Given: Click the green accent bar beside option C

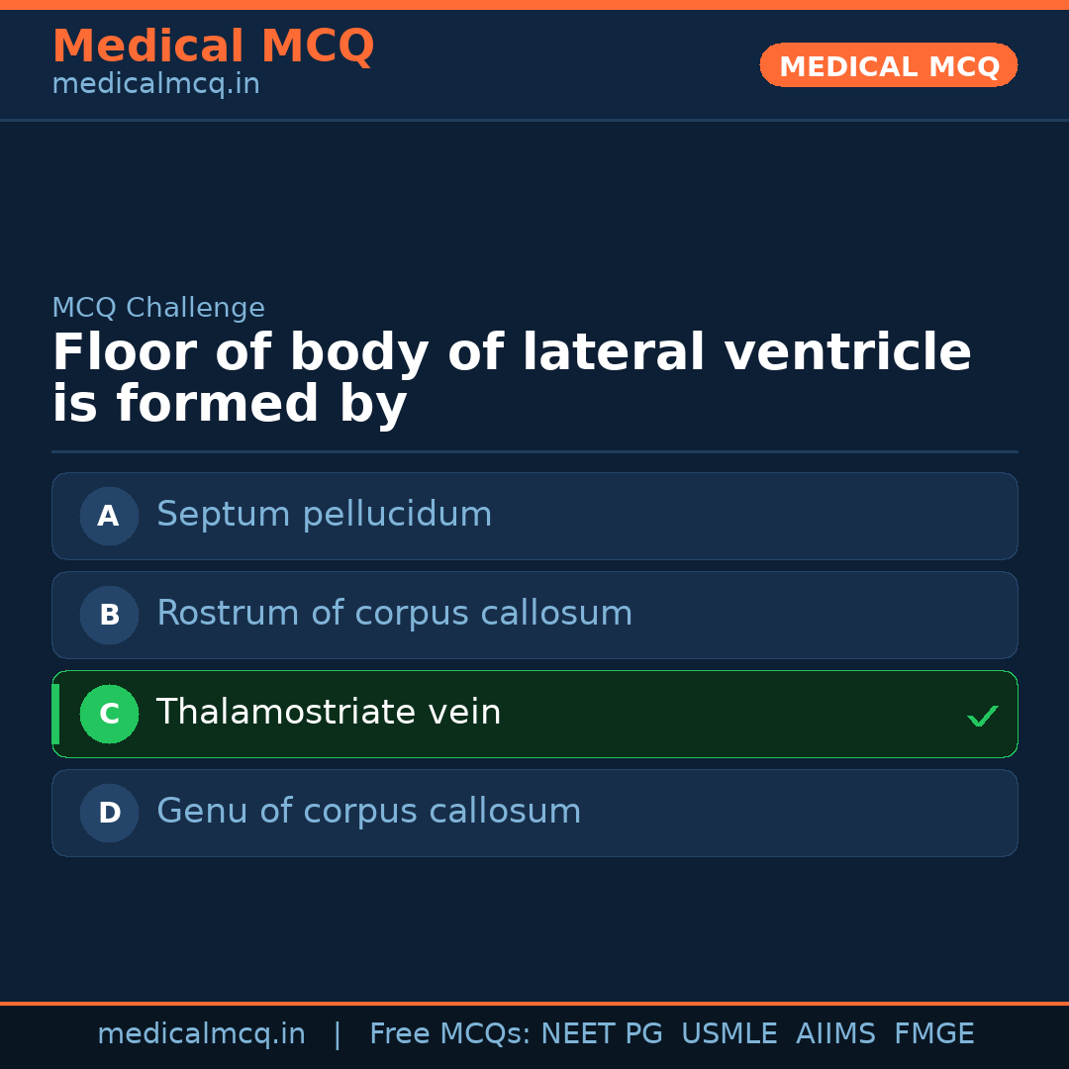Looking at the screenshot, I should (x=54, y=714).
